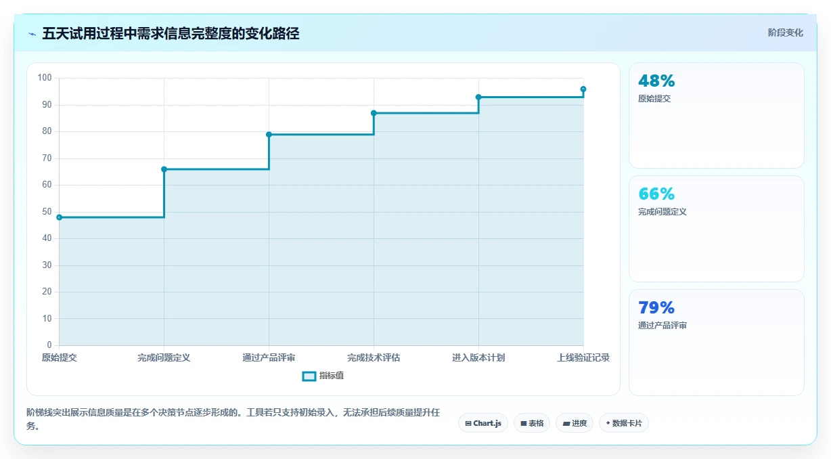Image resolution: width=831 pixels, height=459 pixels.
Task: Click the data point at 原始提交
Action: coord(60,217)
